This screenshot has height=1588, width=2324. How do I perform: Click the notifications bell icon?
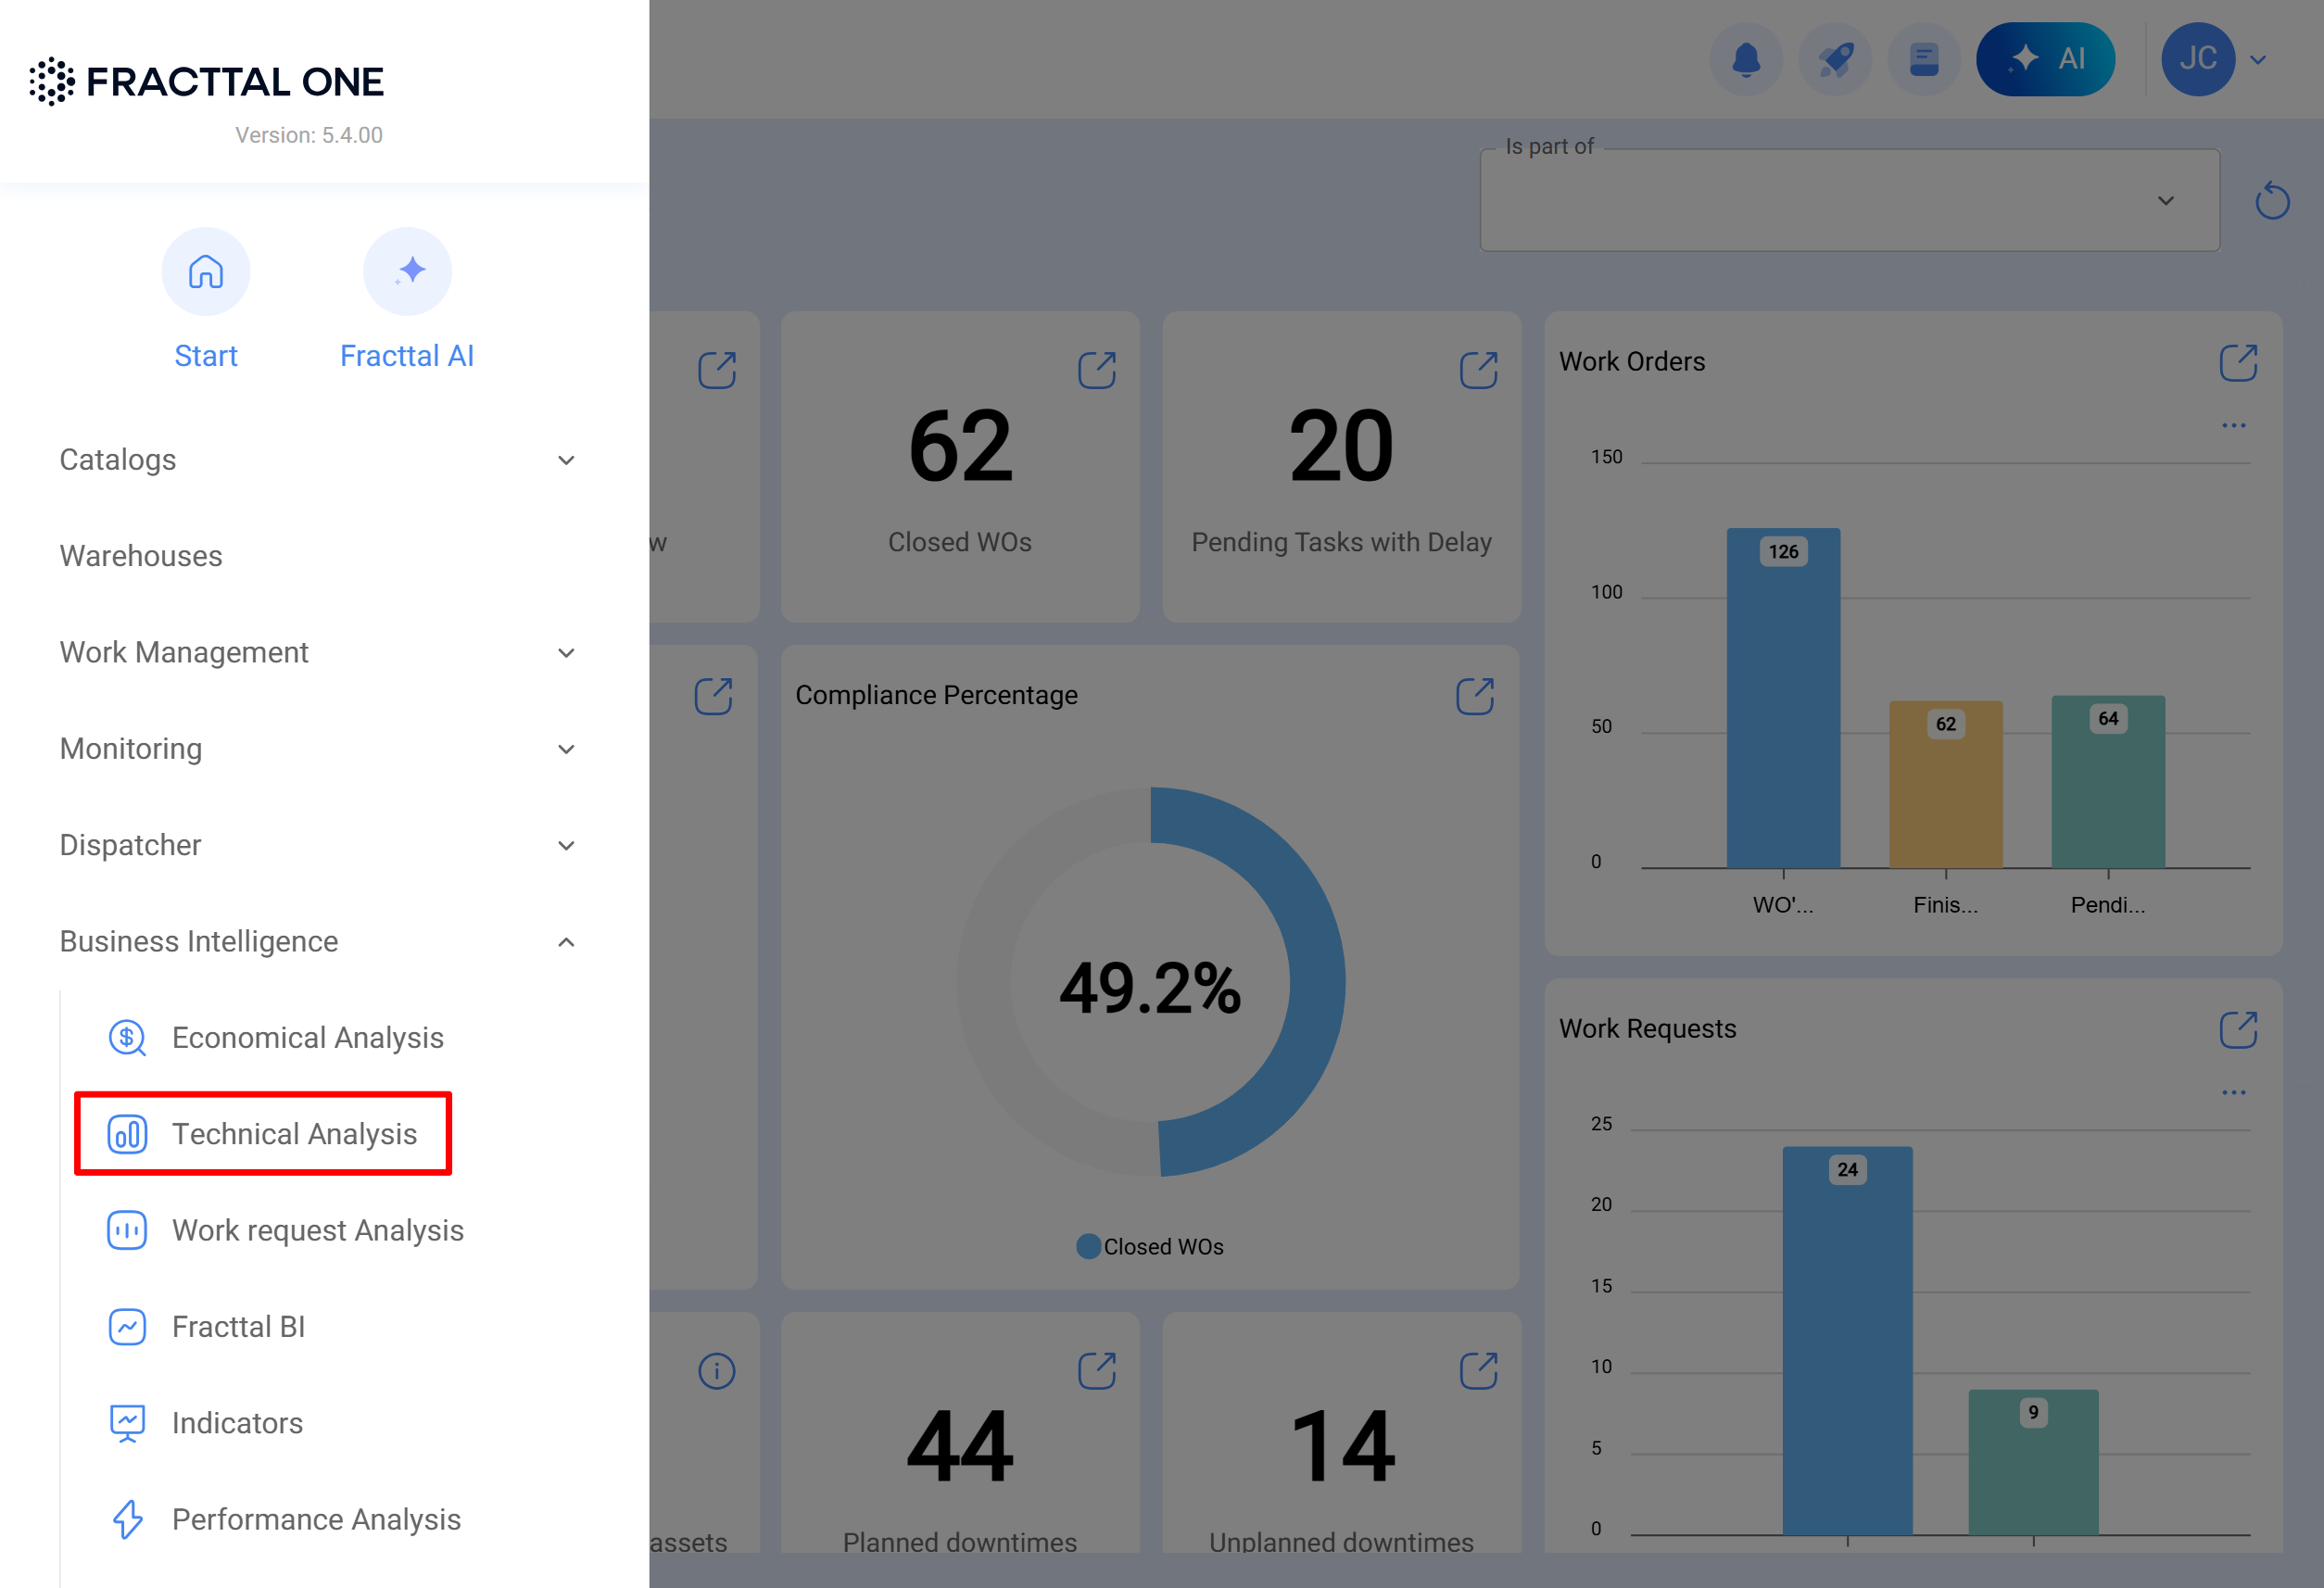[1745, 59]
